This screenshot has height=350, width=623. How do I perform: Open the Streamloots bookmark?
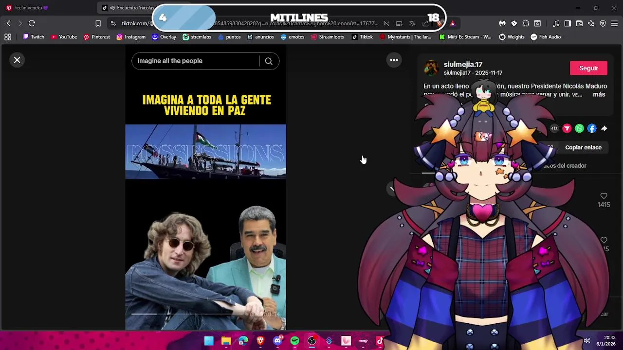(327, 37)
